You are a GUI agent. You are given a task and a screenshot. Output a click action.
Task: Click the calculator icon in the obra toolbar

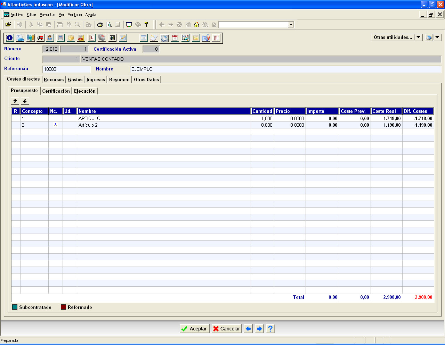point(60,38)
